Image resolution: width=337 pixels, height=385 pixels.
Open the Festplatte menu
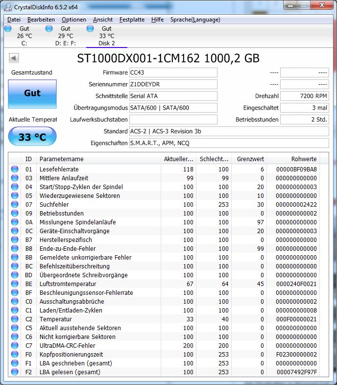tap(132, 20)
